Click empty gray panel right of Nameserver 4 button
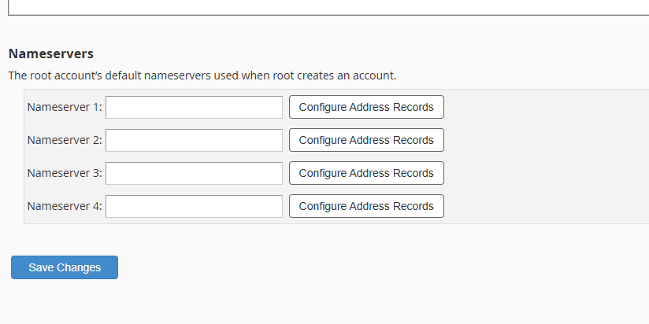This screenshot has height=324, width=649. tap(543, 206)
